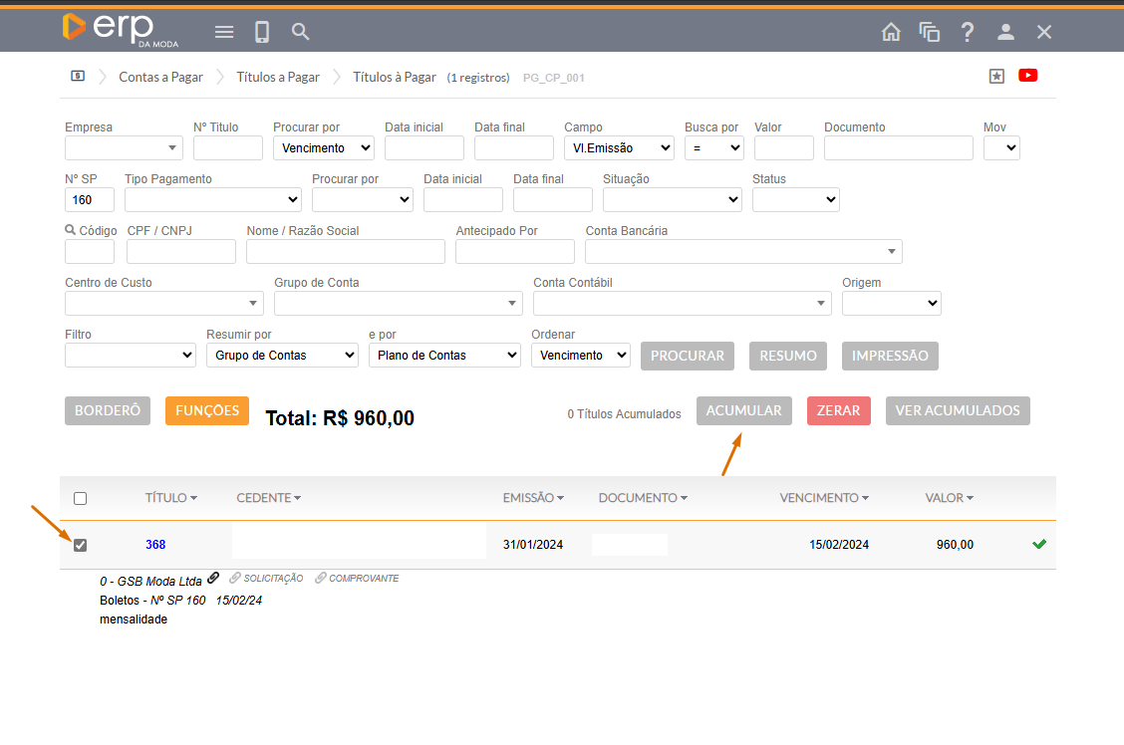Viewport: 1124px width, 745px height.
Task: Toggle the select-all checkbox in table header
Action: [81, 498]
